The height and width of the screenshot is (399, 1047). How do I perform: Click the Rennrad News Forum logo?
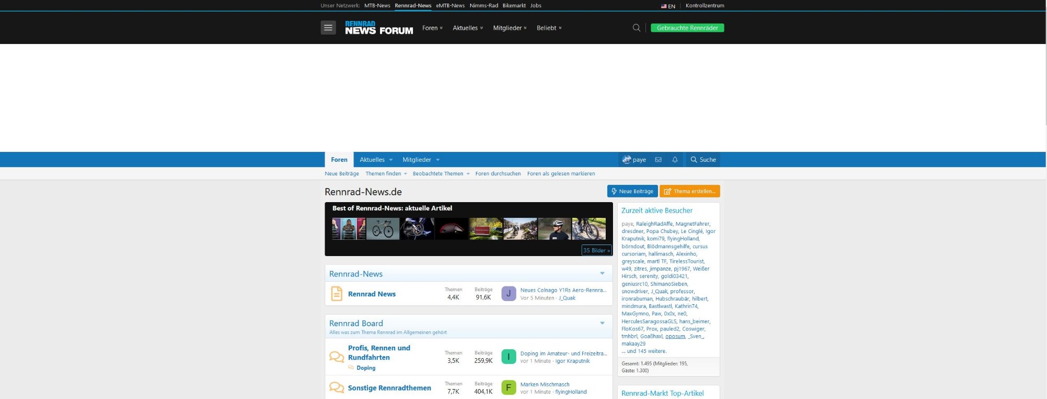378,28
